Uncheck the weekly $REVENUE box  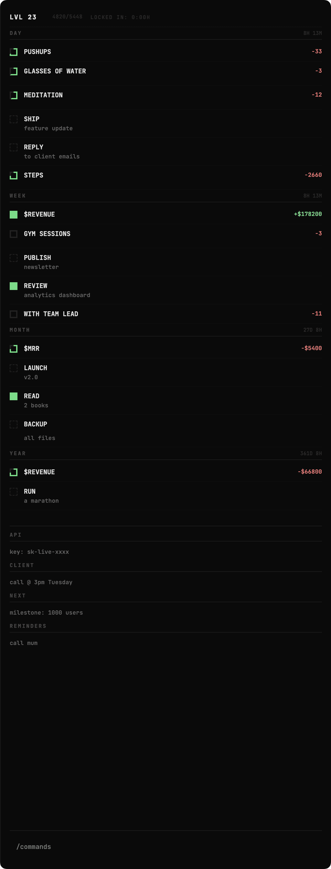point(14,215)
